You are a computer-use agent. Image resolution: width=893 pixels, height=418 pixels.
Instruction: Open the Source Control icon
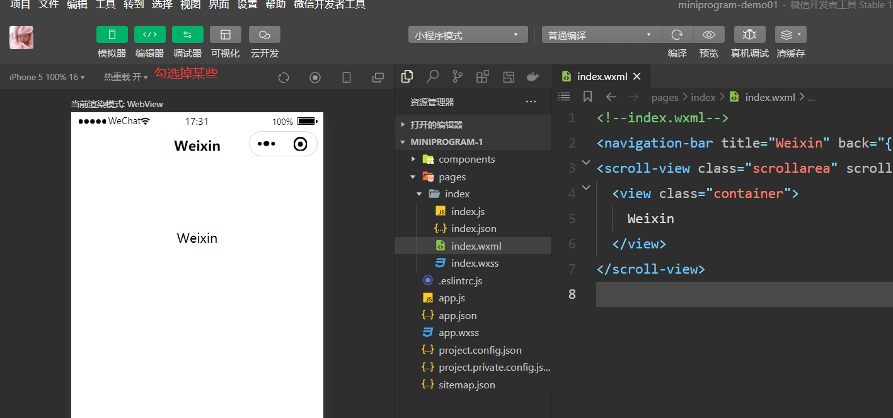458,77
